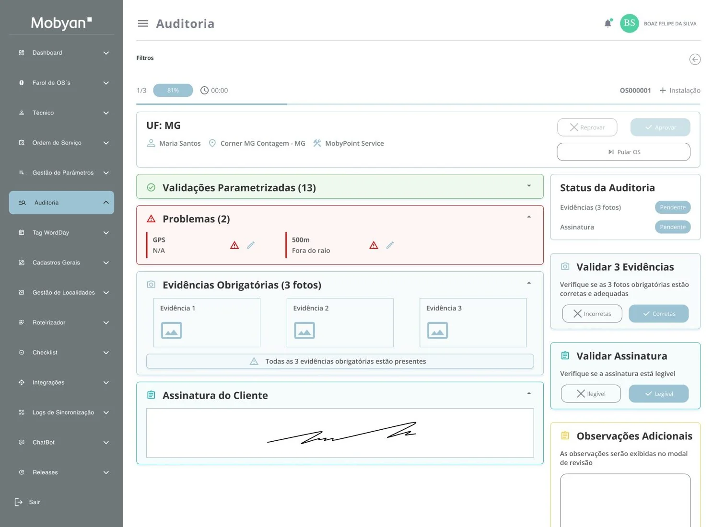The width and height of the screenshot is (713, 527).
Task: Collapse the Auditoria menu chevron
Action: click(106, 203)
